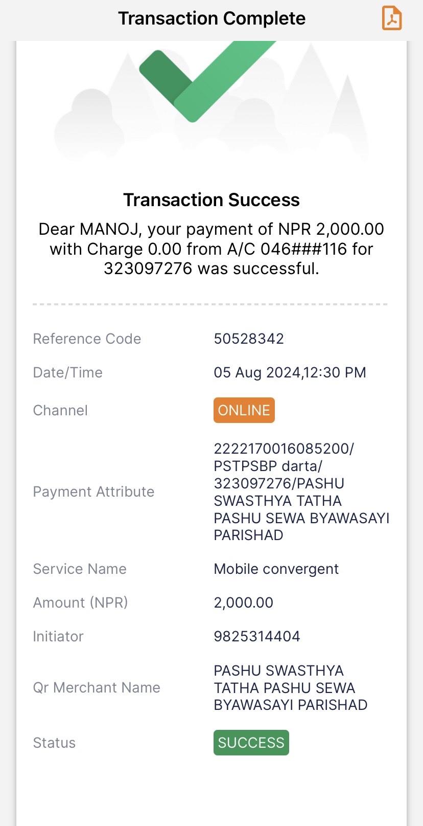The height and width of the screenshot is (826, 423).
Task: Tap the Status label
Action: click(54, 743)
